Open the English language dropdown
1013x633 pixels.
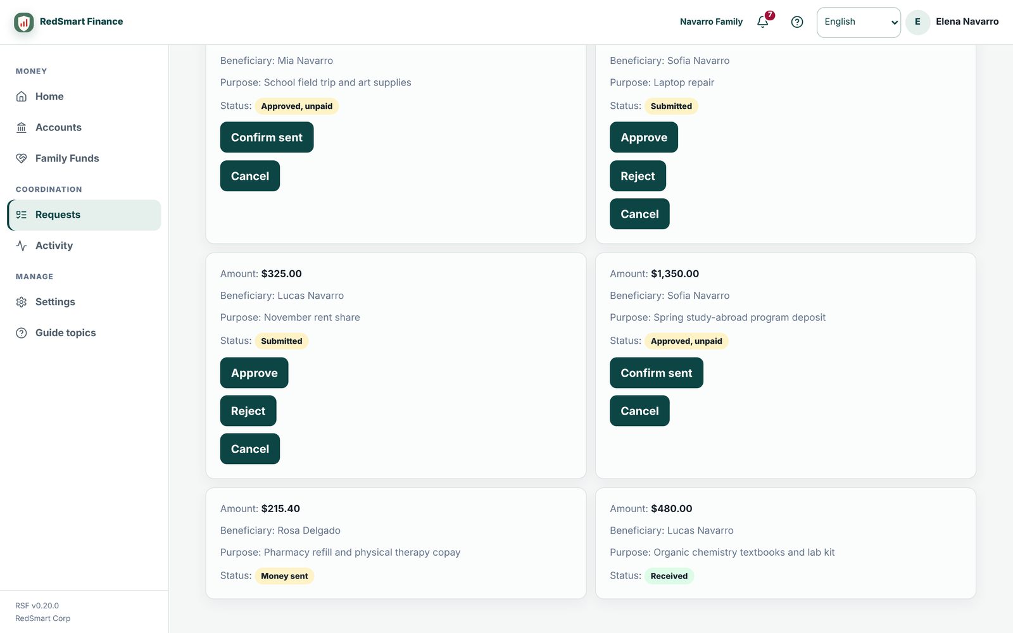[859, 22]
